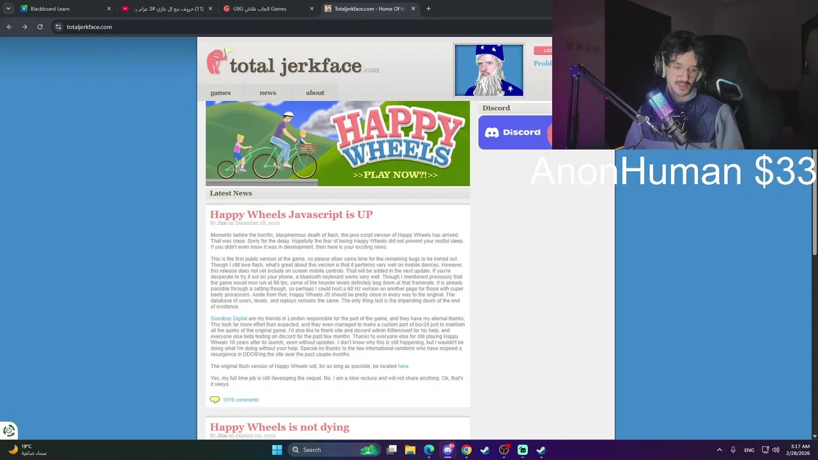Follow the 'here' flash version link
The image size is (818, 460).
[403, 366]
